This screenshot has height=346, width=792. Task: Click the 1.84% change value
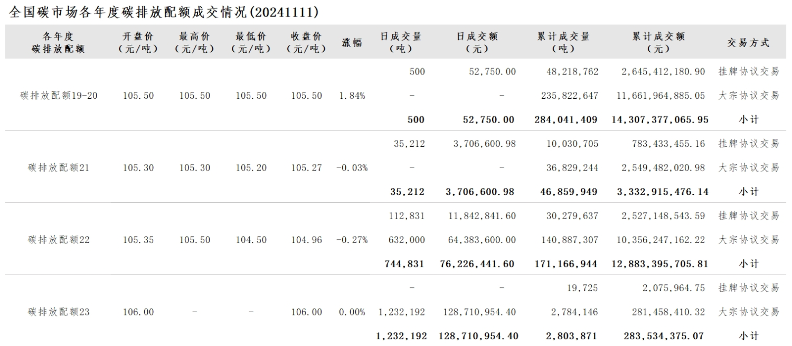coord(352,96)
